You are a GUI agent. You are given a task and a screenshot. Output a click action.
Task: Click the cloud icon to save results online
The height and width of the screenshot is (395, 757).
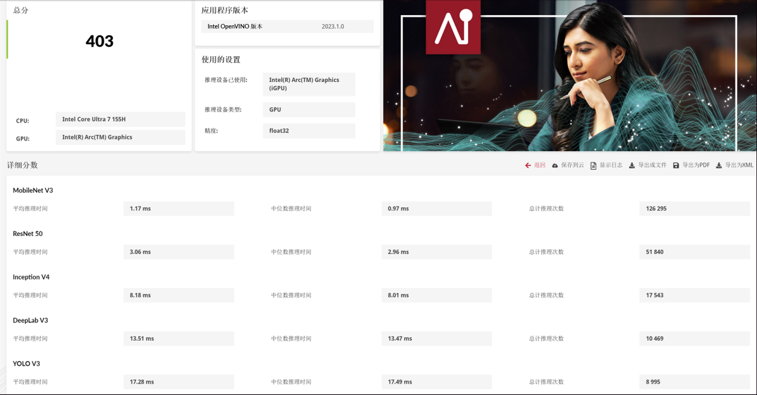(x=555, y=165)
